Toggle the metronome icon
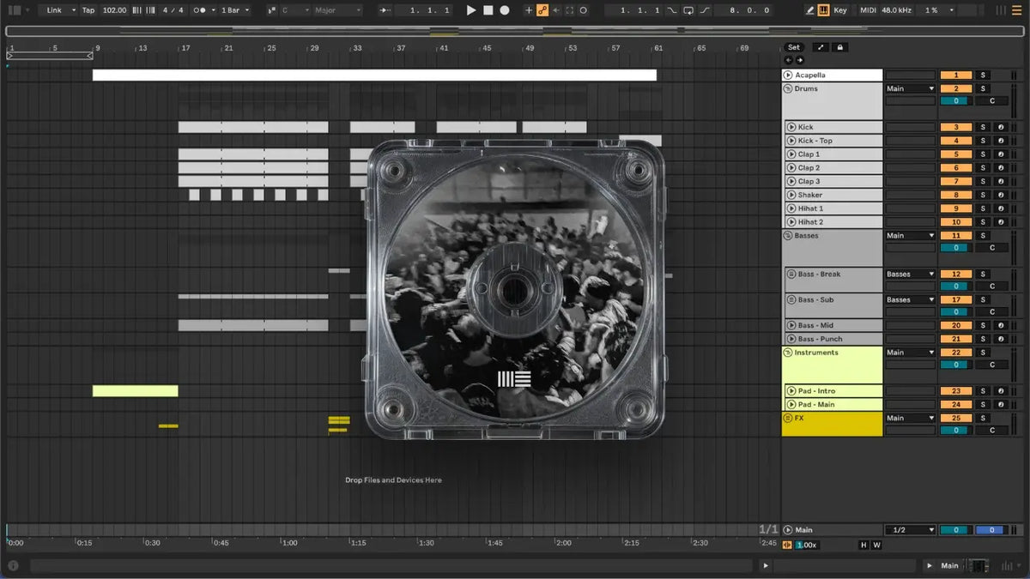Screen dimensions: 1030x579 tap(200, 10)
